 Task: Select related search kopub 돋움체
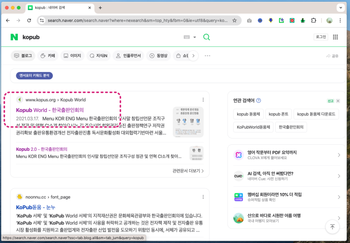click(248, 114)
